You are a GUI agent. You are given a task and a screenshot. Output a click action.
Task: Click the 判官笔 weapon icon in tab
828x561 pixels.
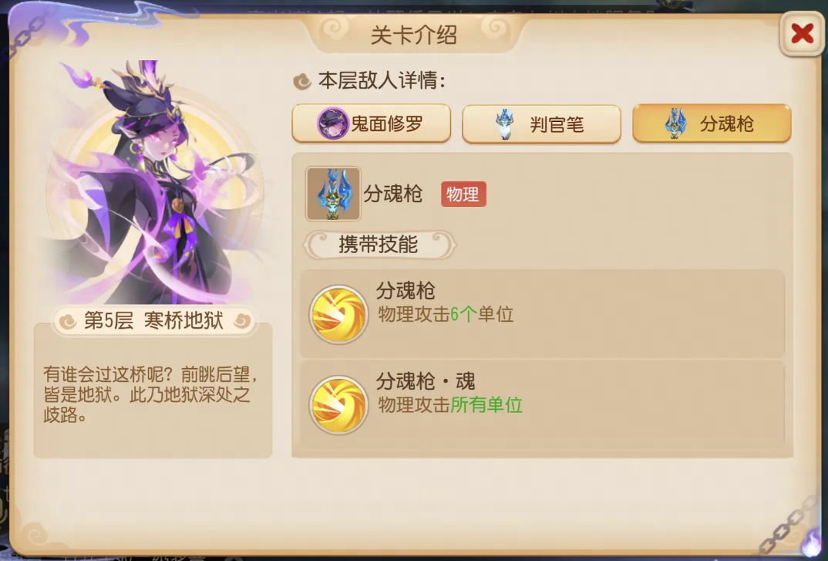point(505,124)
